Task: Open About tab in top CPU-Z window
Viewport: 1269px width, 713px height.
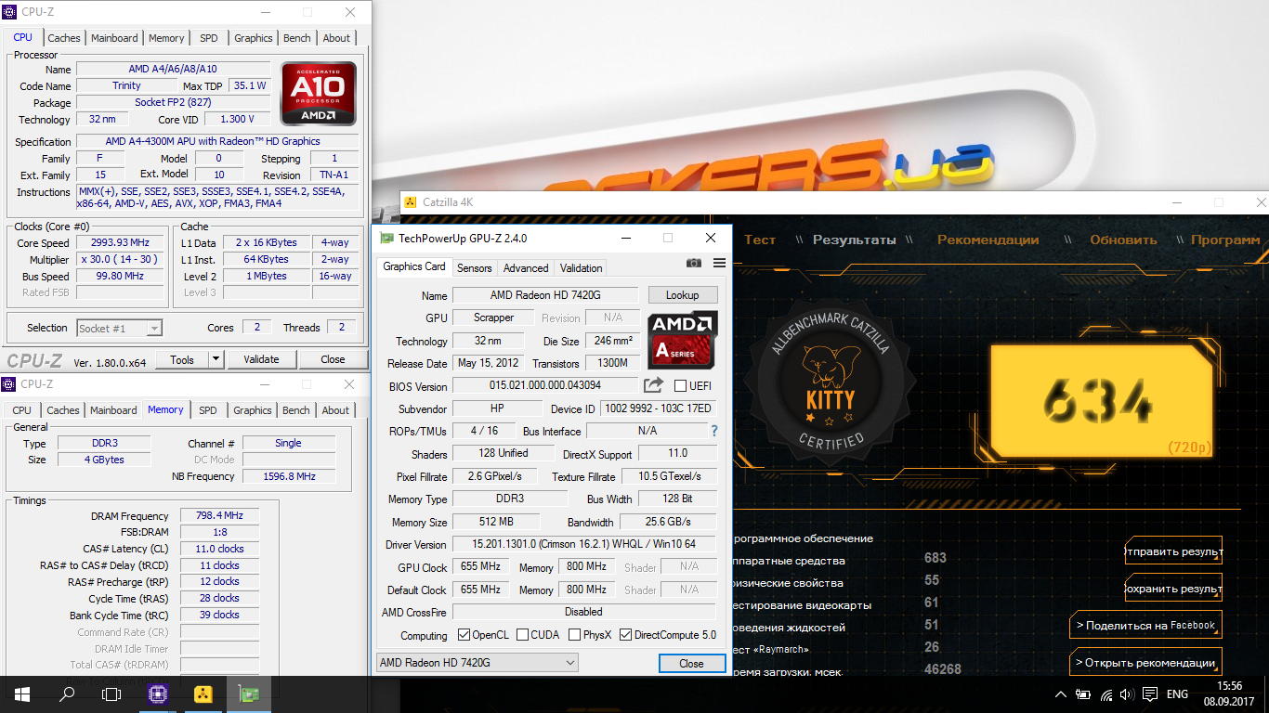Action: pos(336,38)
